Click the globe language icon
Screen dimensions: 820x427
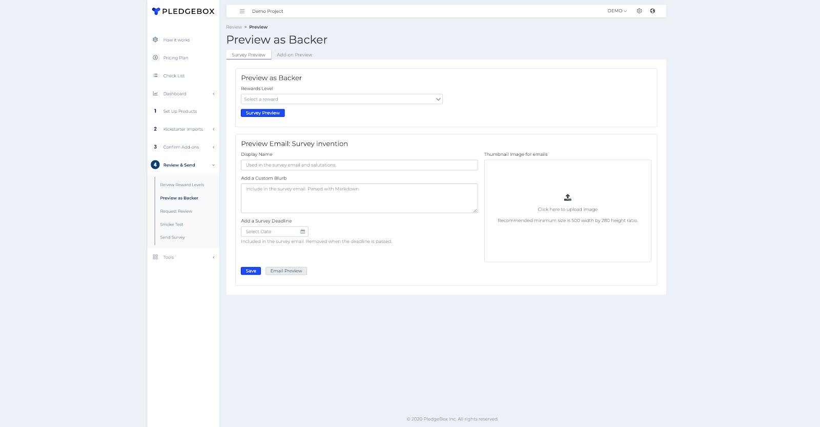click(652, 11)
